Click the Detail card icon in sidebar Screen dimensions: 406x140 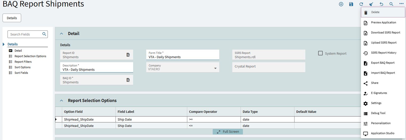[x=11, y=51]
